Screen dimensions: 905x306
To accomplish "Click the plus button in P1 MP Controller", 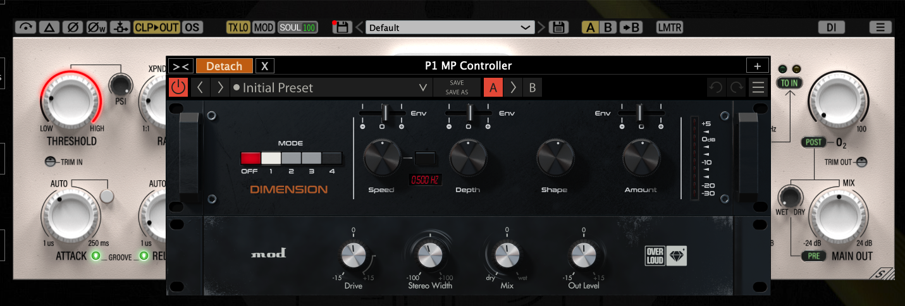I will (x=757, y=66).
